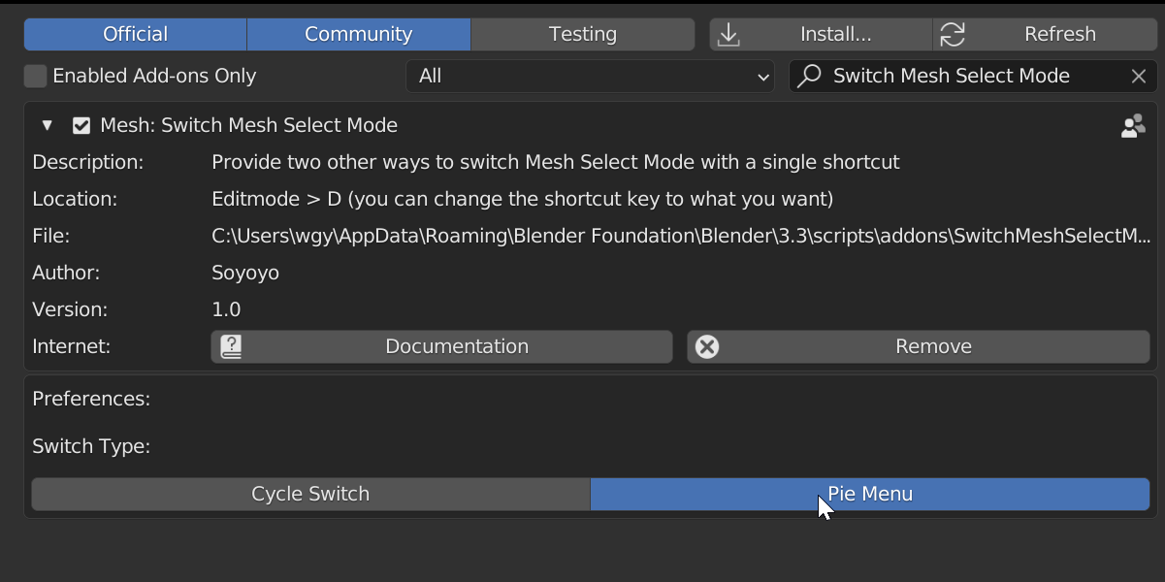Open the add-on Documentation
Image resolution: width=1165 pixels, height=582 pixels.
pos(441,346)
